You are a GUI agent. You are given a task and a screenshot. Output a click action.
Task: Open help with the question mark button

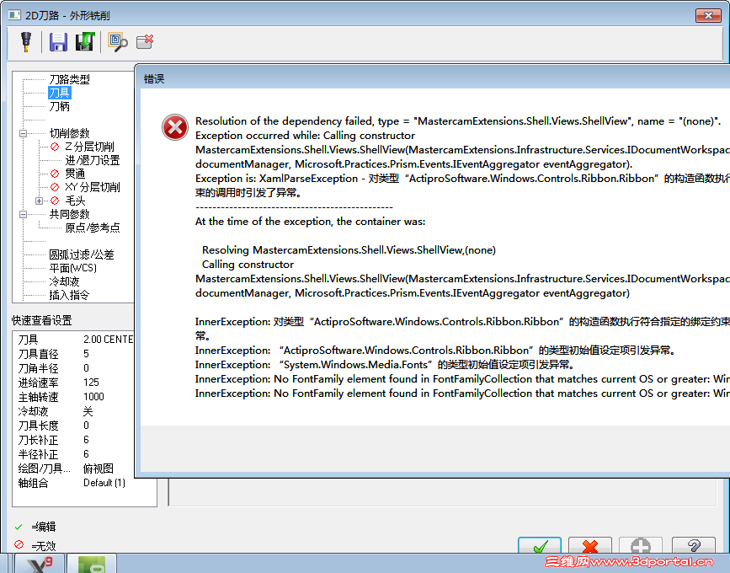(x=694, y=545)
